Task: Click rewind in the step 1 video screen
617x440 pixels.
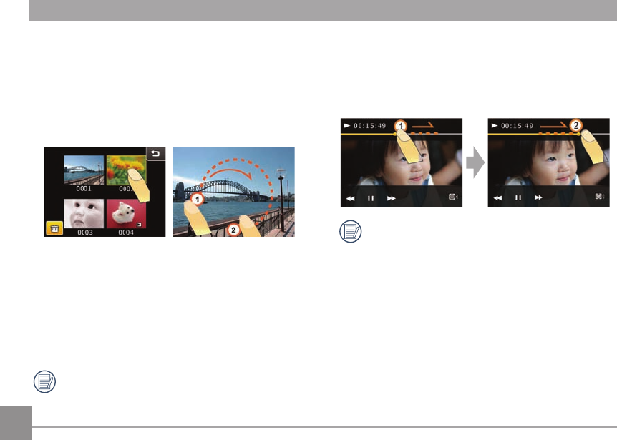Action: pyautogui.click(x=350, y=199)
